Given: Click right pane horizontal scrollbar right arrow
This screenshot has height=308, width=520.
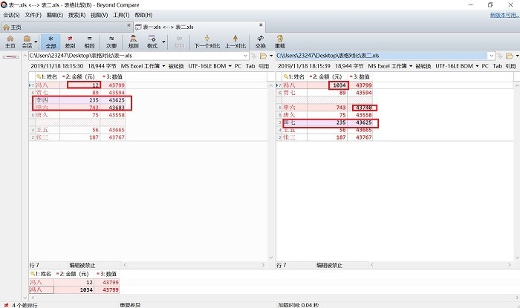Looking at the screenshot, I should pos(510,265).
